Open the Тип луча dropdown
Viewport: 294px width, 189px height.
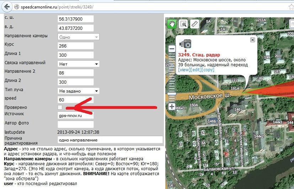(x=78, y=91)
